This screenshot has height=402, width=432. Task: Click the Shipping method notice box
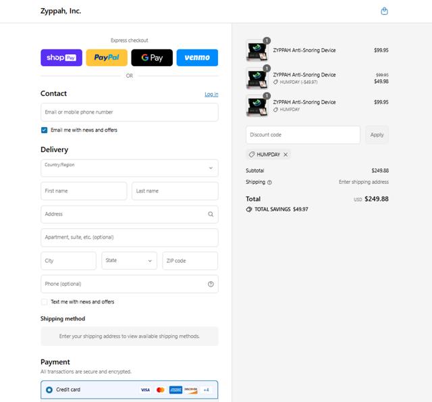click(x=130, y=336)
